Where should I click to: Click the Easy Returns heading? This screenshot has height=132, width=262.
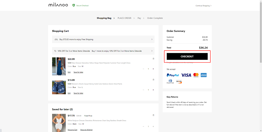[172, 97]
